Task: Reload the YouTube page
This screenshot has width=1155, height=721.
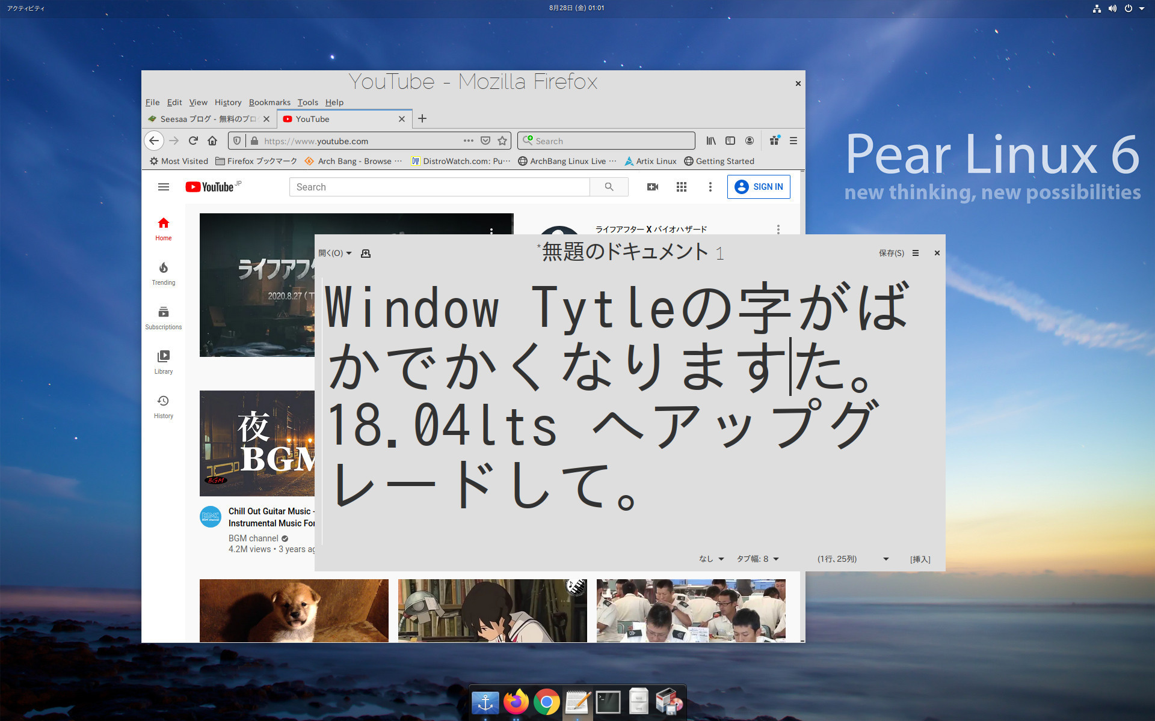Action: point(193,141)
